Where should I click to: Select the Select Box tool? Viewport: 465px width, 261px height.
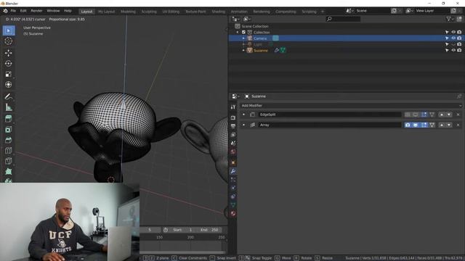tap(9, 30)
